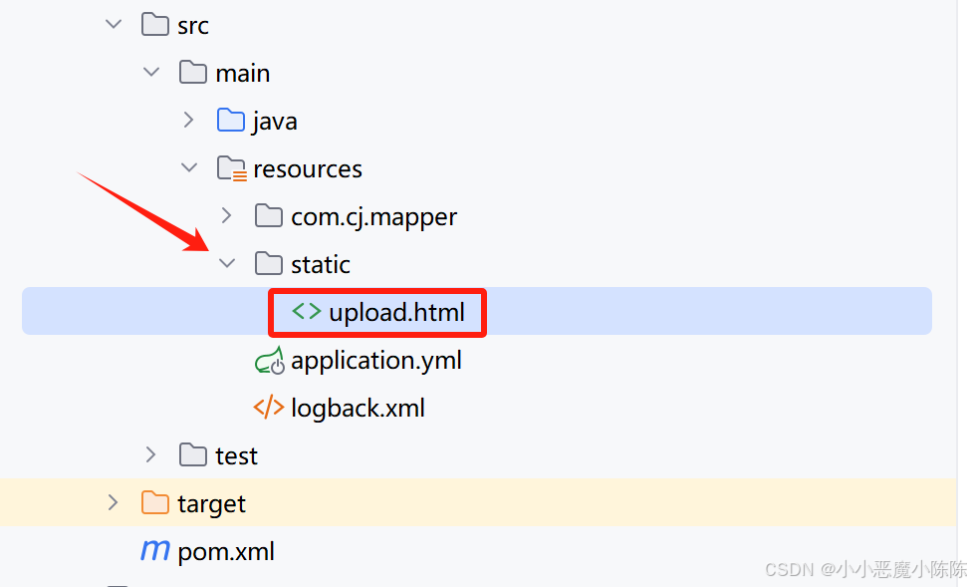Click the Maven 'm' icon beside pom.xml
This screenshot has width=971, height=587.
pyautogui.click(x=154, y=550)
